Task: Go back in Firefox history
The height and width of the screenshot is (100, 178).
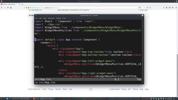Action: click(x=2, y=7)
